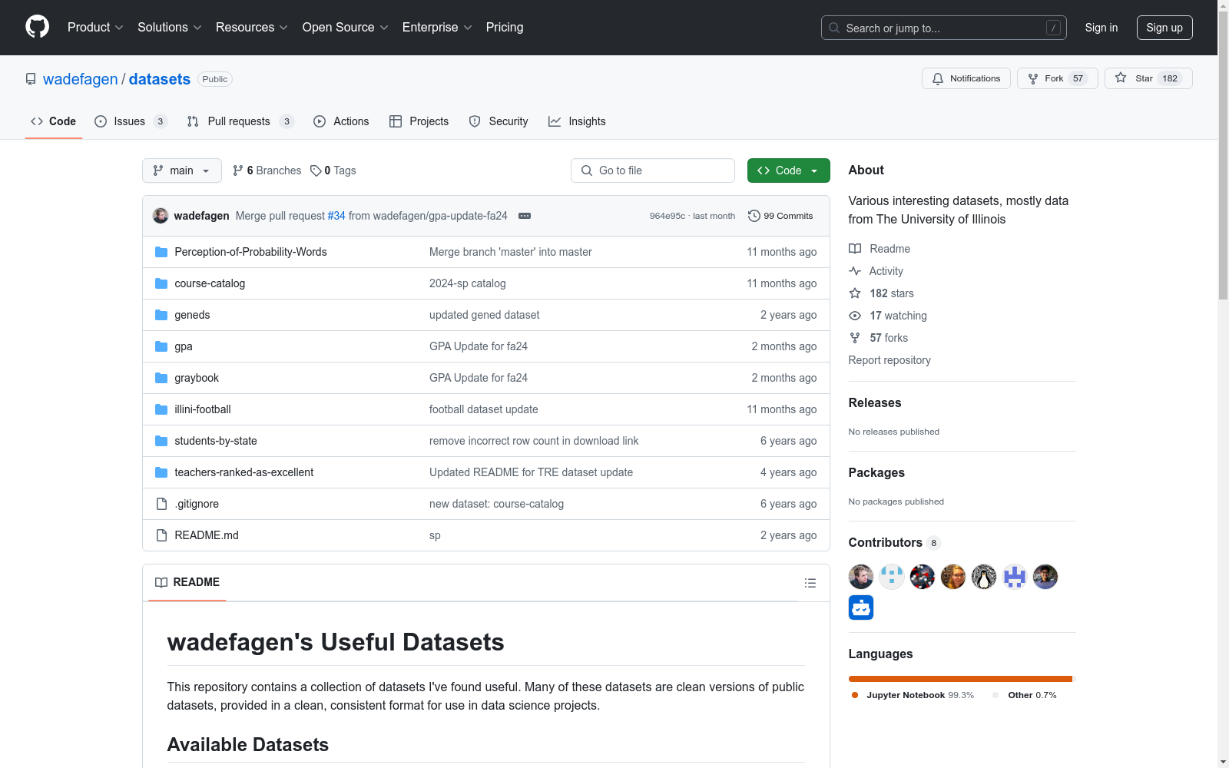Click the penguin contributor avatar
1229x768 pixels.
coord(984,577)
